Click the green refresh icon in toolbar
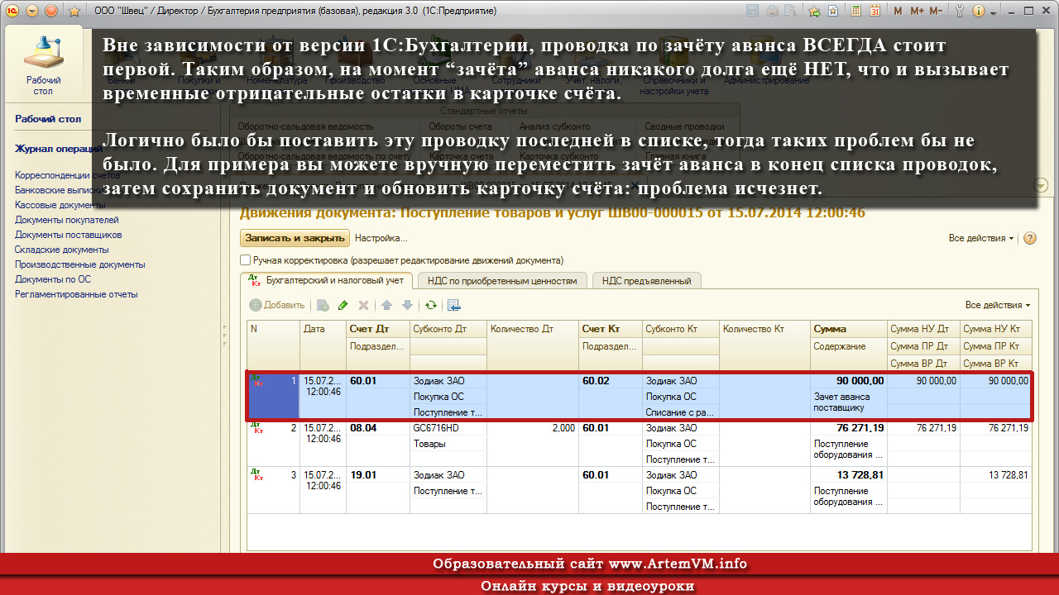 (431, 305)
